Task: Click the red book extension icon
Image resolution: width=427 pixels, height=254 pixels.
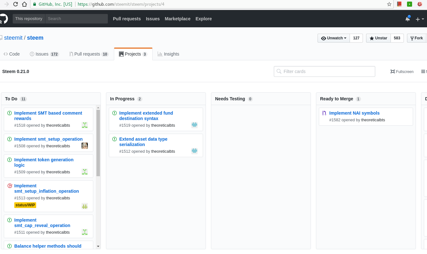Action: [400, 4]
